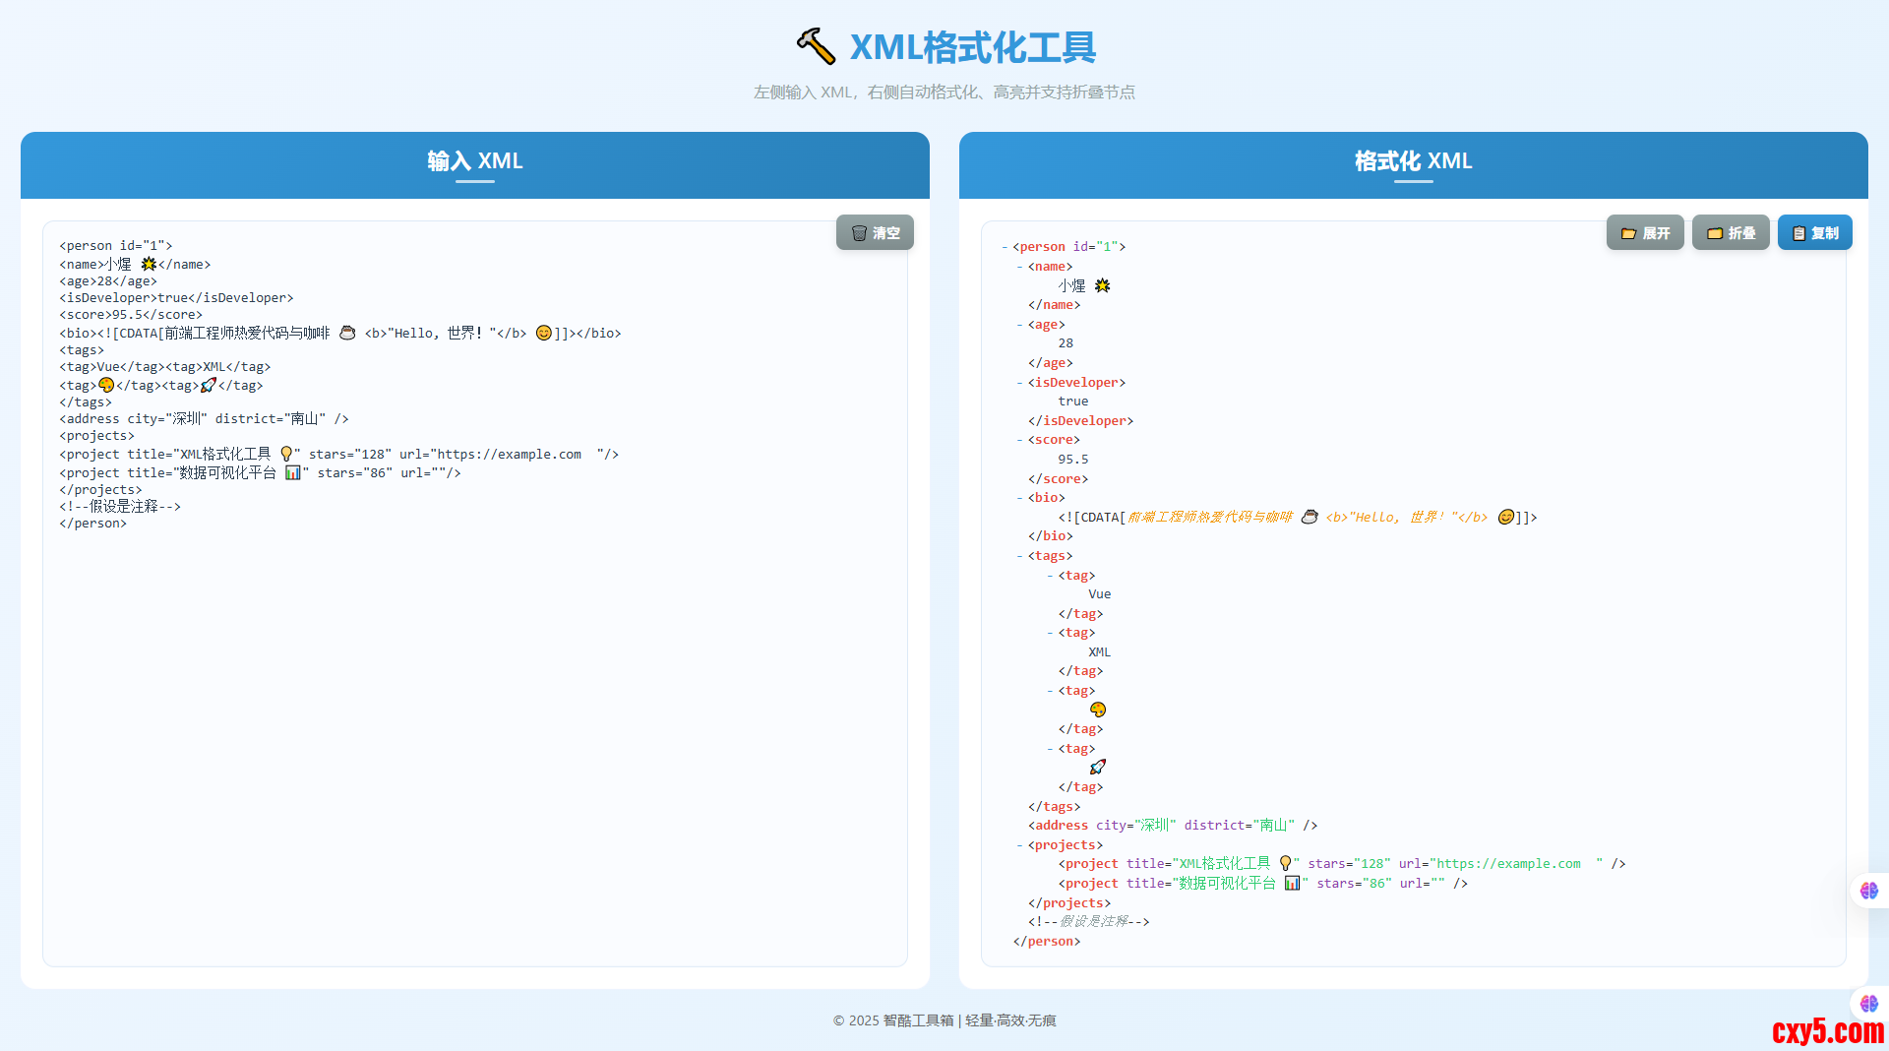Copy formatted XML with the 复制 button
The height and width of the screenshot is (1051, 1889).
pyautogui.click(x=1815, y=233)
